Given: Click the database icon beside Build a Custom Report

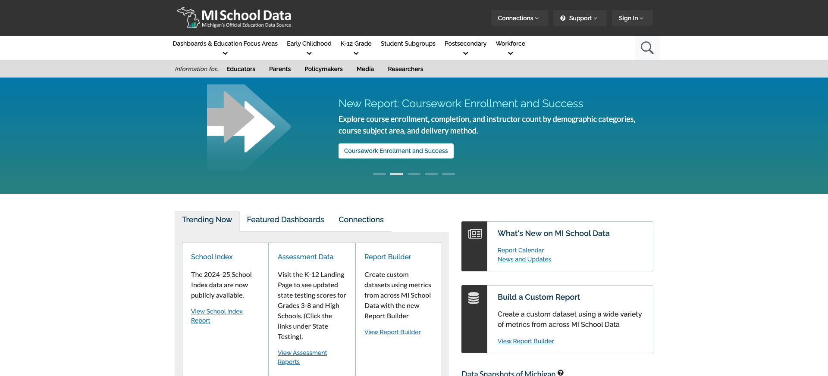Looking at the screenshot, I should 474,298.
